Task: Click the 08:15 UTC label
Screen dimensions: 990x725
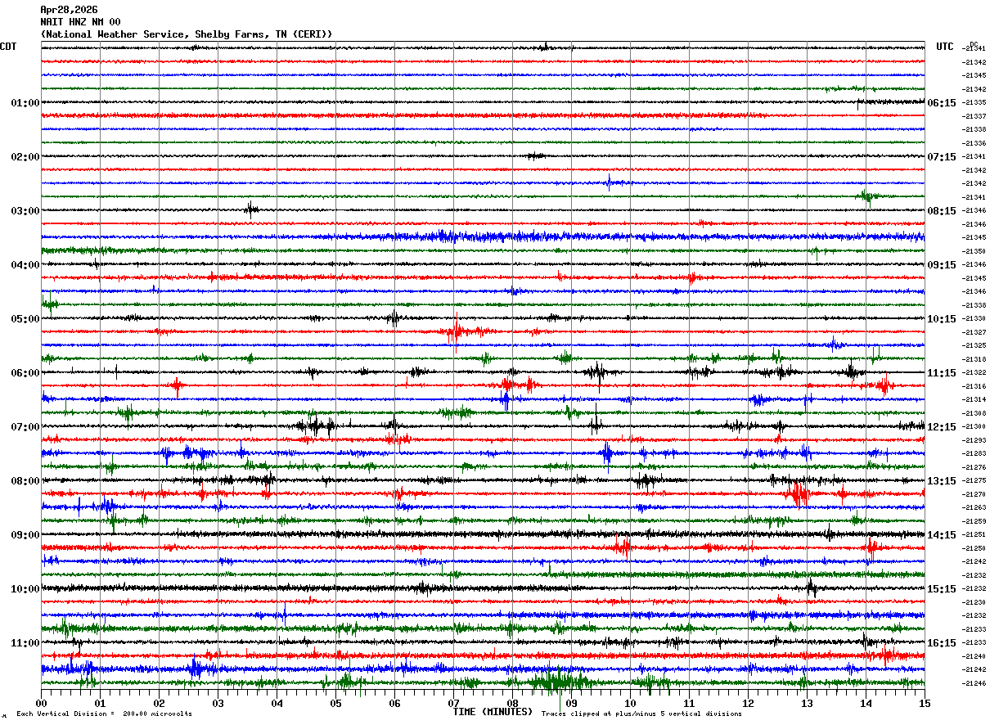Action: point(942,211)
